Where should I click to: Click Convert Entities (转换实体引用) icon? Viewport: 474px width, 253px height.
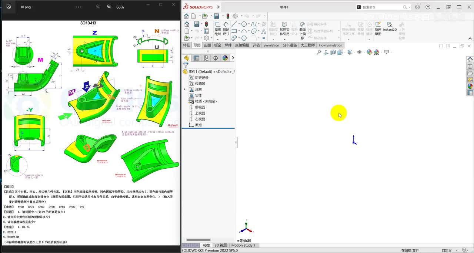pos(284,24)
